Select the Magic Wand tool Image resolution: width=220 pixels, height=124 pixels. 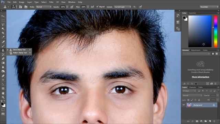point(3,29)
